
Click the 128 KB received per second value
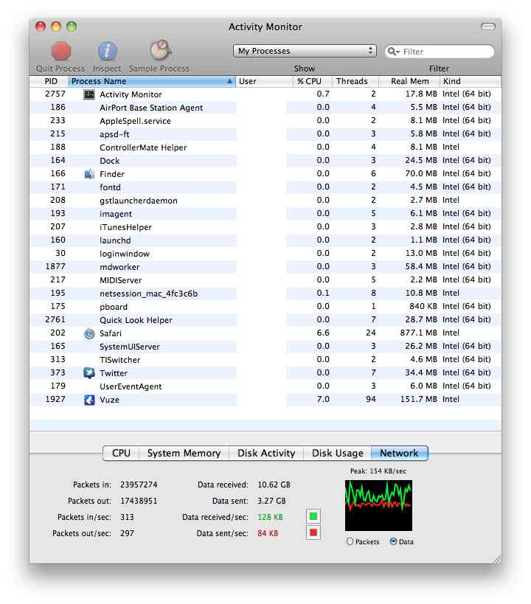click(x=270, y=517)
